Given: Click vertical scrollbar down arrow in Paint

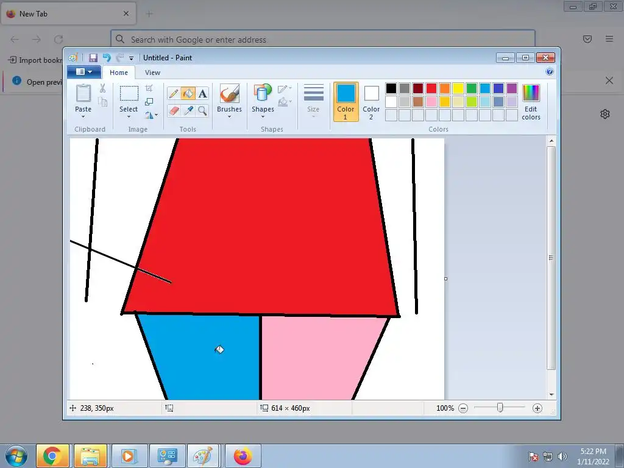Looking at the screenshot, I should [551, 394].
